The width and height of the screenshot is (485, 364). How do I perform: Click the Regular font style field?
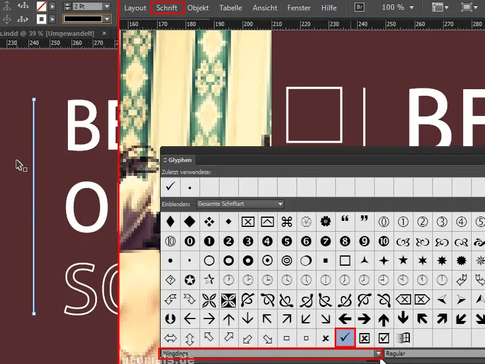tap(434, 354)
